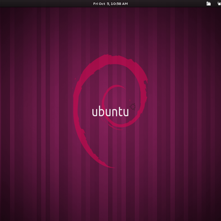Viewport: 221px width, 221px height.
Task: Click the striped purple desktop background below the swirl
Action: coord(110,193)
